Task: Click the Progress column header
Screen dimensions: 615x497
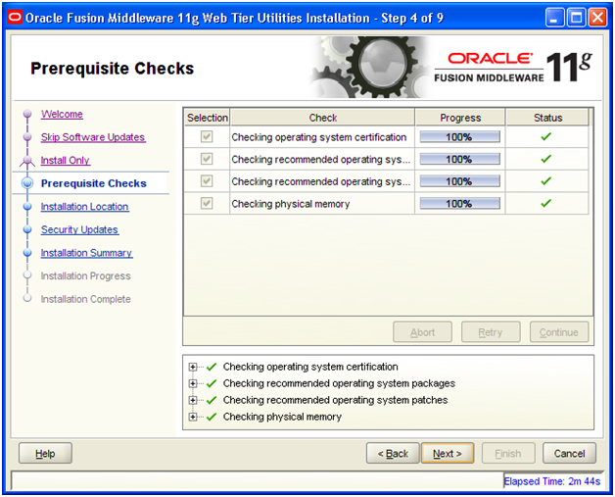Action: [x=460, y=118]
